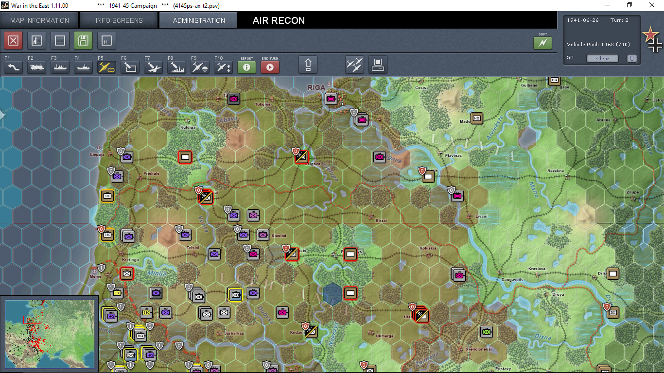The image size is (664, 373).
Task: Click the small 0 button beside Clear
Action: tap(631, 58)
